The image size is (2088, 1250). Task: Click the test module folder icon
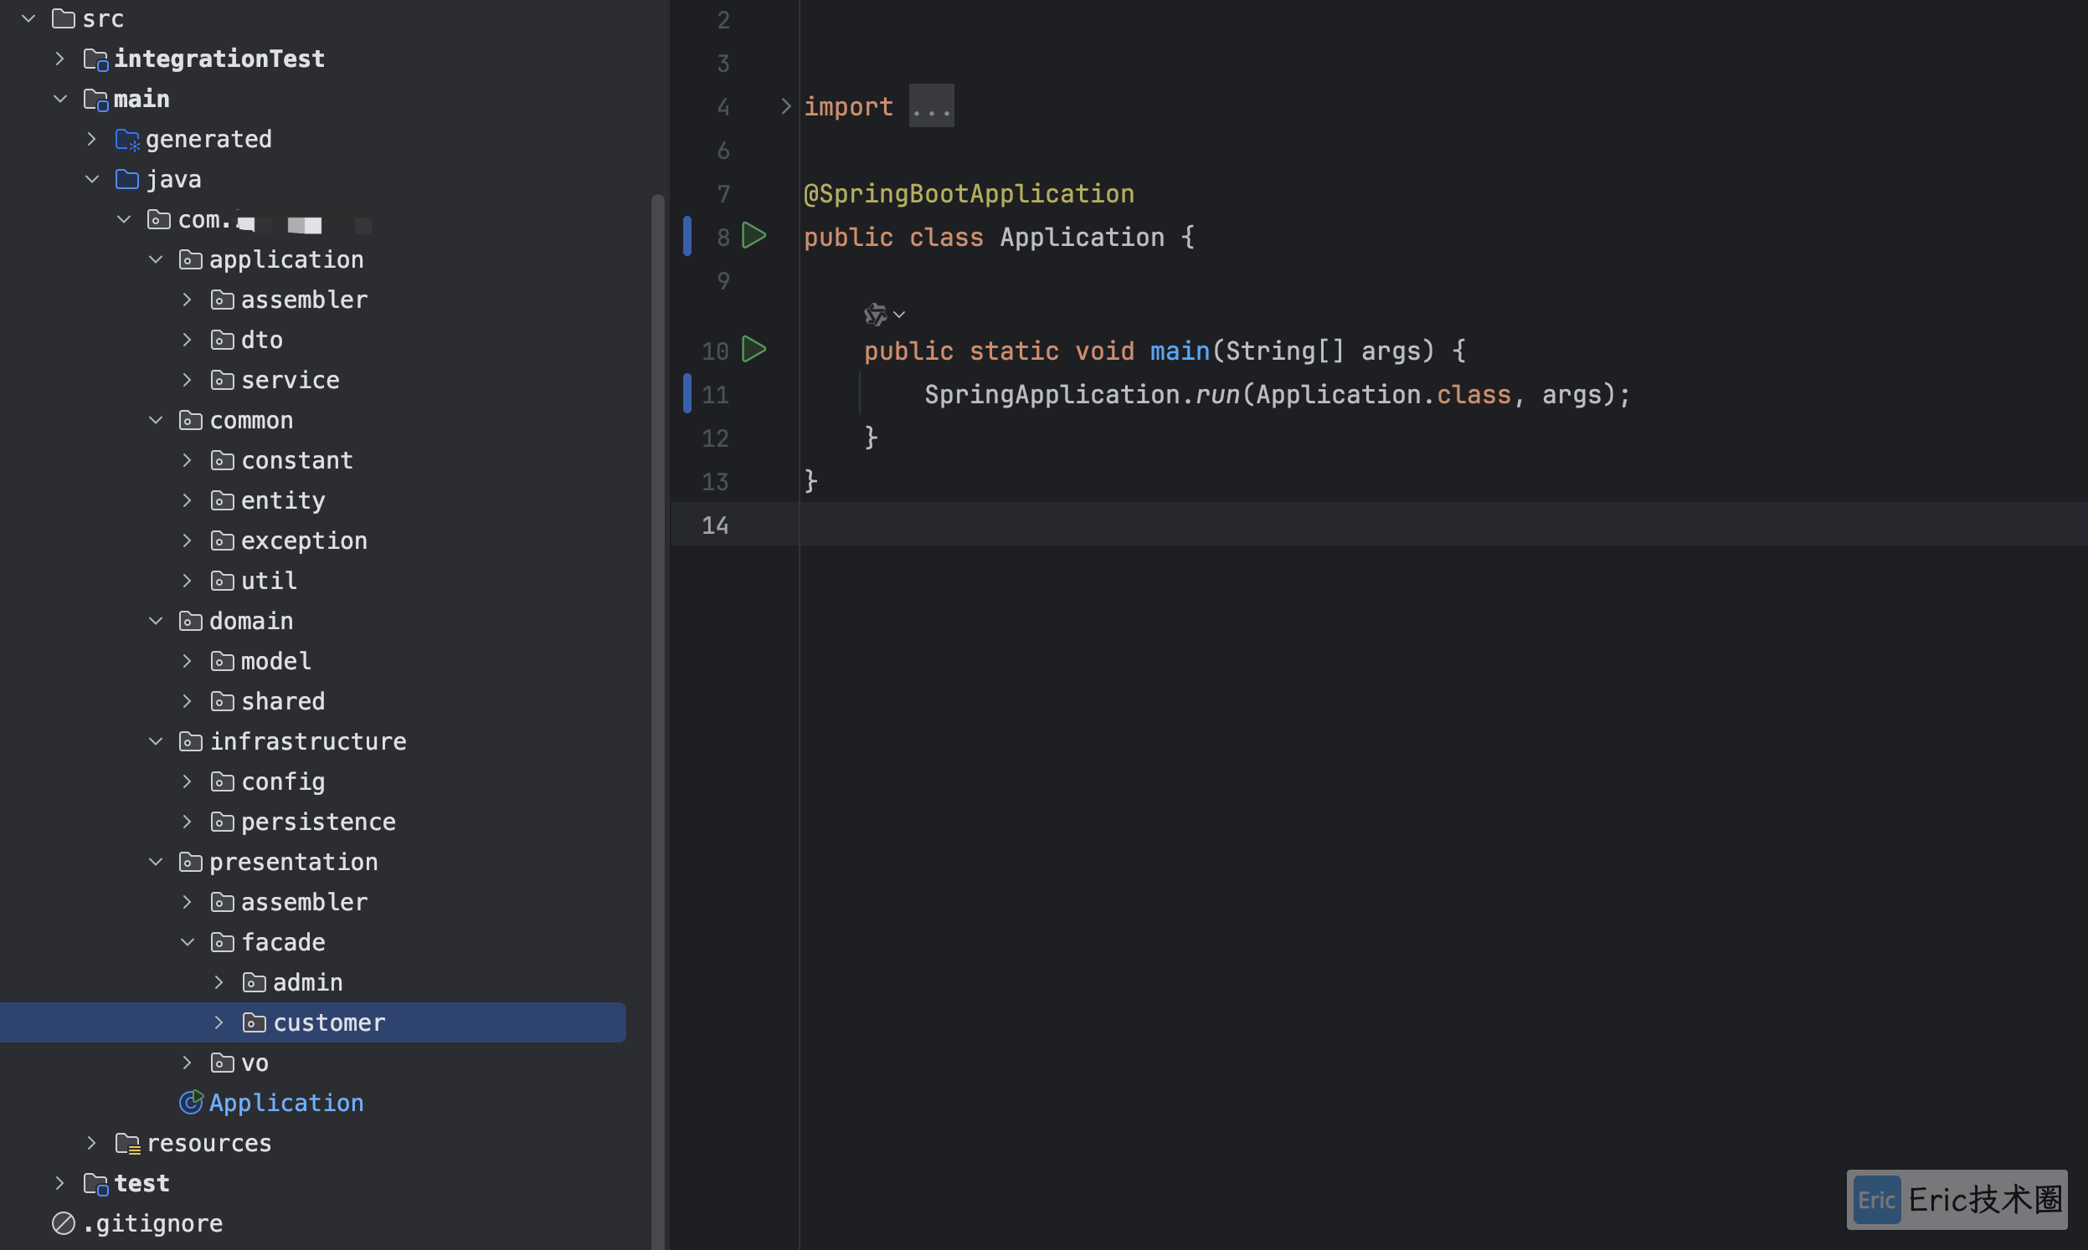pyautogui.click(x=96, y=1184)
